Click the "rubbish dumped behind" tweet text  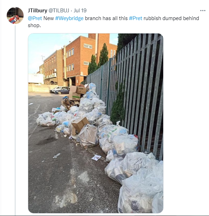click(171, 18)
